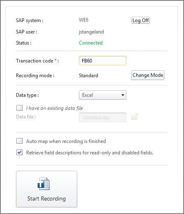Click the Change Mode button

pos(148,75)
